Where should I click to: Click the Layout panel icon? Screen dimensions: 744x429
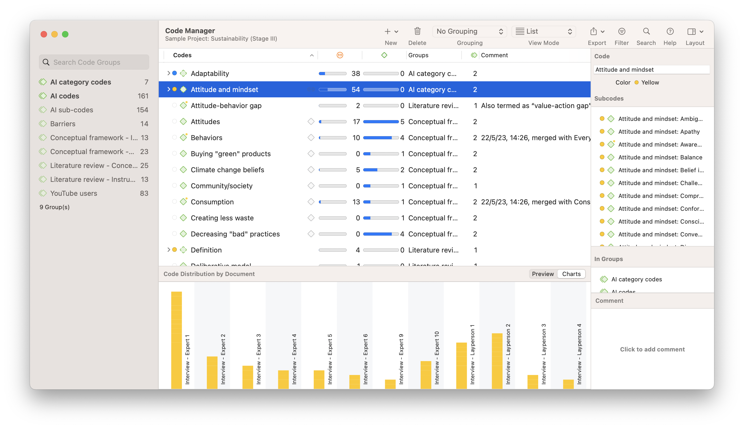point(691,31)
